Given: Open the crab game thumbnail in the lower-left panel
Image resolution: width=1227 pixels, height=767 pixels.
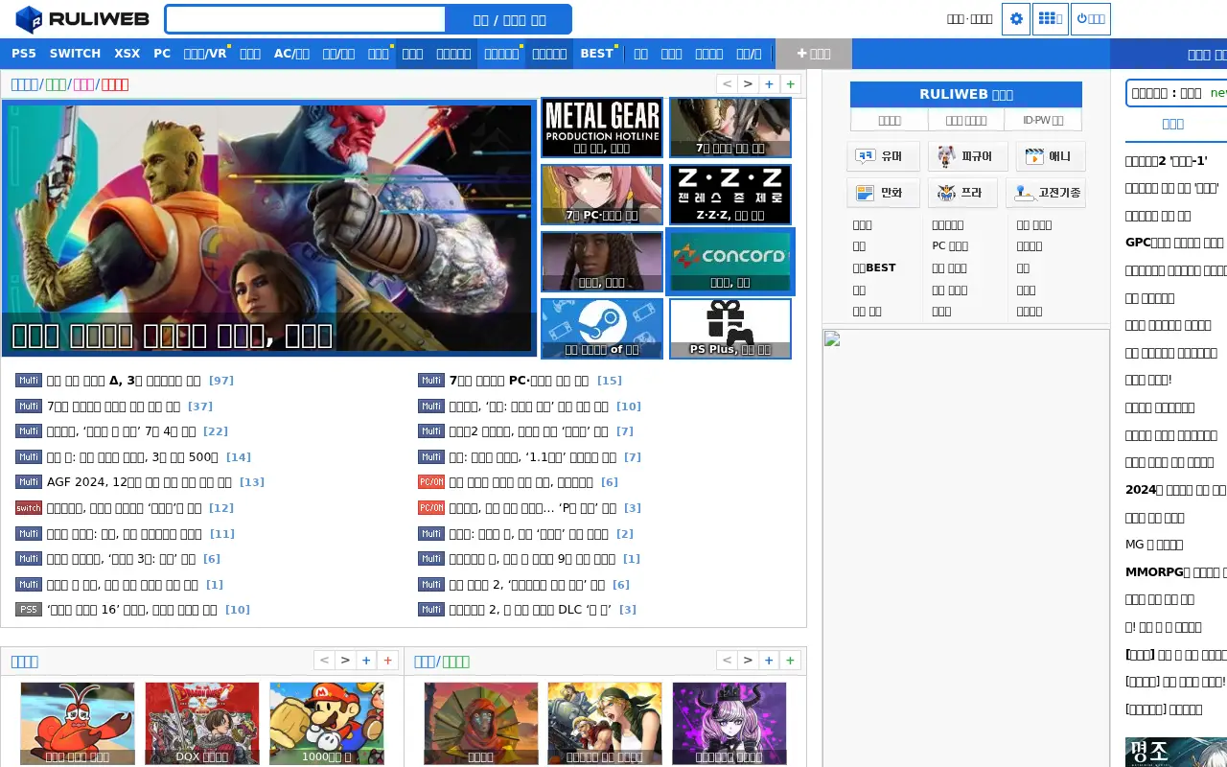Looking at the screenshot, I should (x=78, y=724).
